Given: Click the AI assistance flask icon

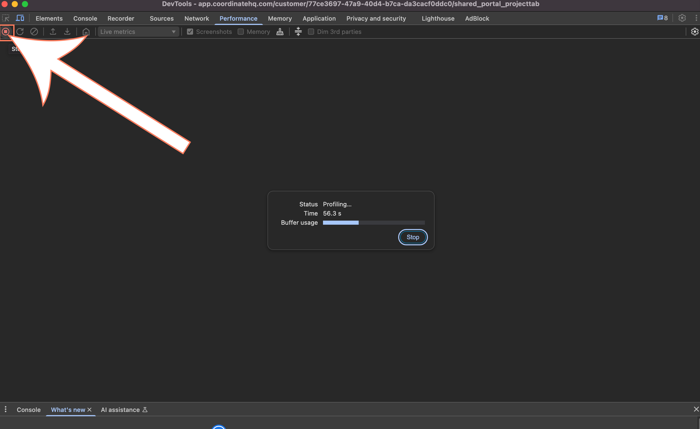Looking at the screenshot, I should click(x=145, y=409).
